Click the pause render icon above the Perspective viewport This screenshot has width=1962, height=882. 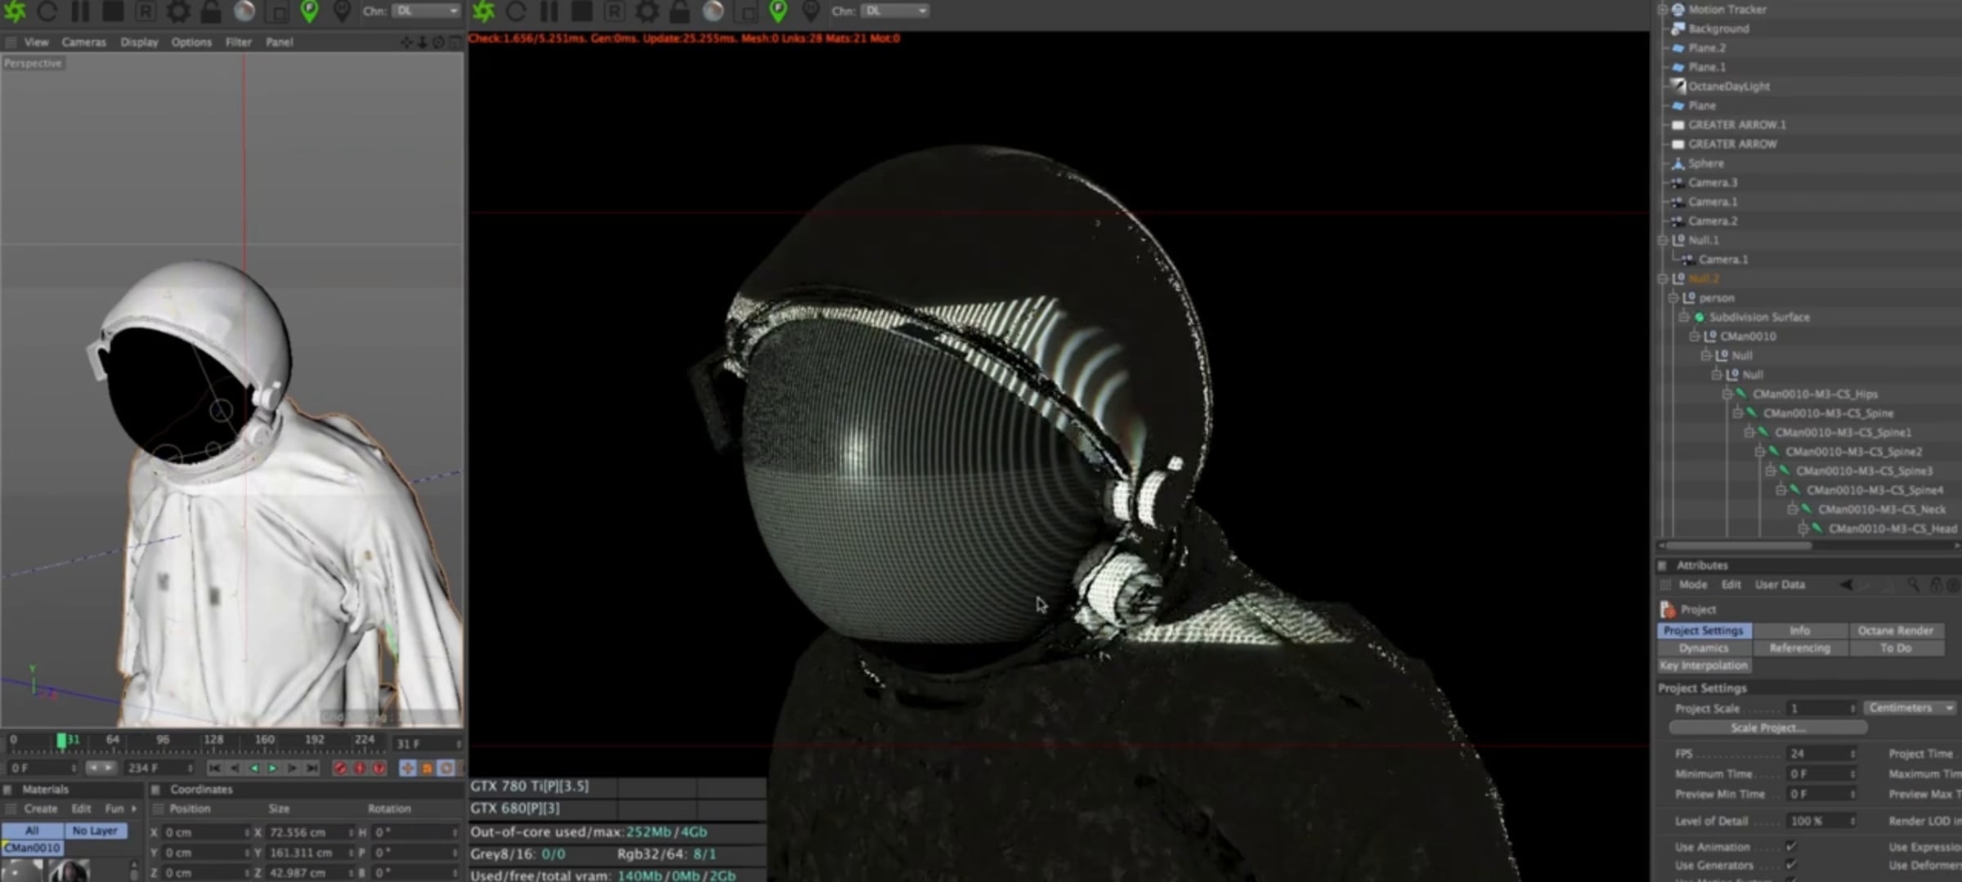coord(79,11)
